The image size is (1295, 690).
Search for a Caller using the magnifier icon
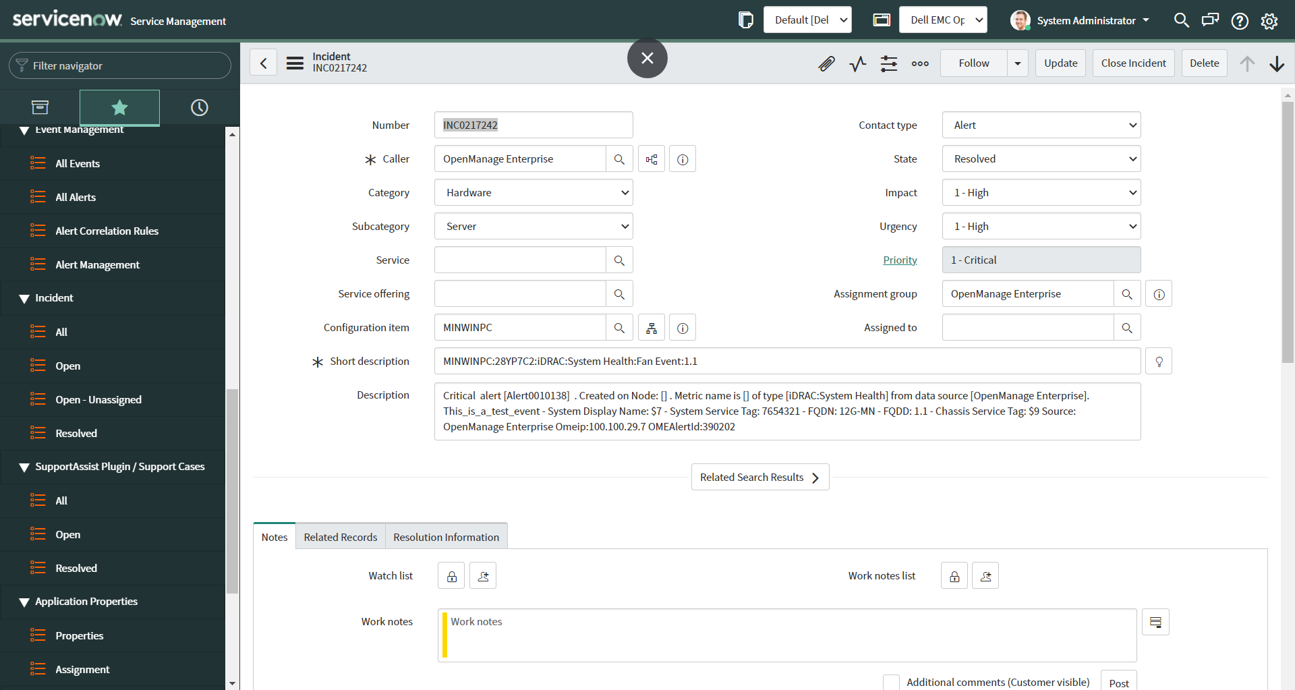point(619,159)
